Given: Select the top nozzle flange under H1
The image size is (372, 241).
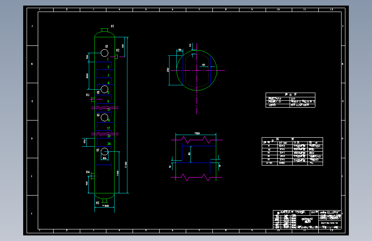Looking at the screenshot, I should 104,30.
